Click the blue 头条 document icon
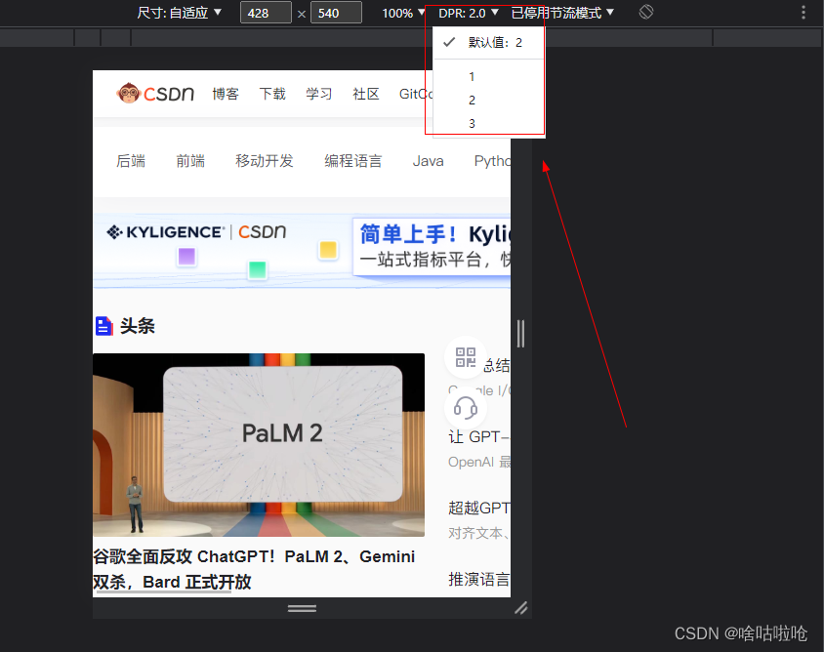 (x=104, y=326)
